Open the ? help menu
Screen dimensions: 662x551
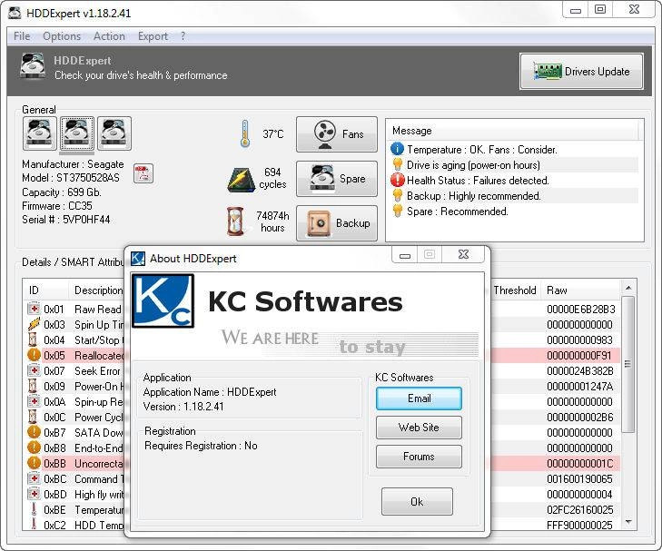[183, 36]
